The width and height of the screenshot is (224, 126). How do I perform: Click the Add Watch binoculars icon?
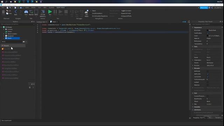[86, 12]
